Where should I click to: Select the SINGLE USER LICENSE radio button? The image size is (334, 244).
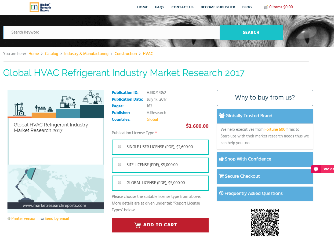[119, 147]
